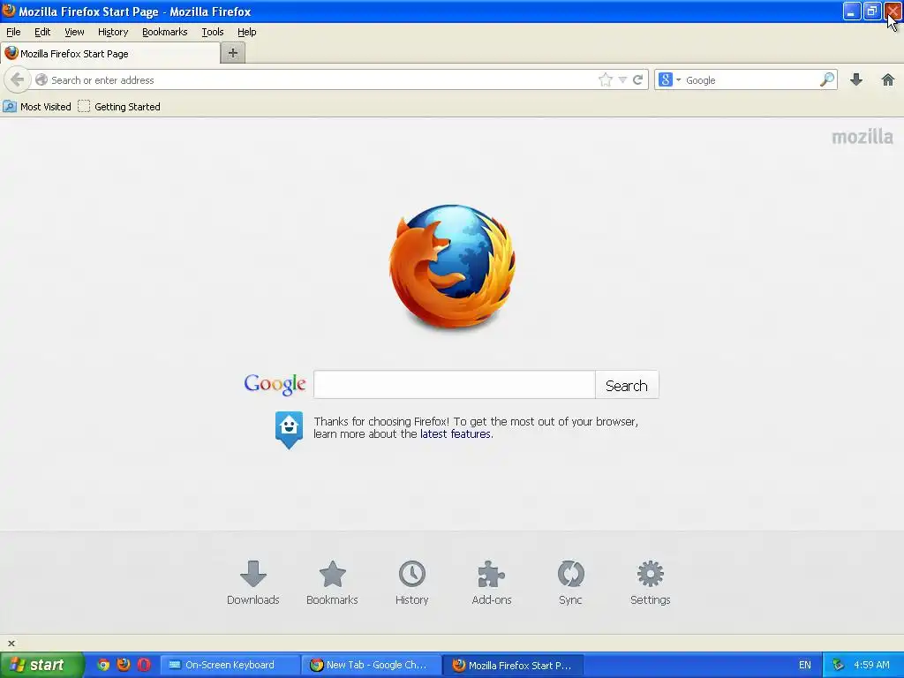
Task: Click the Firefox snippet house icon
Action: (289, 430)
